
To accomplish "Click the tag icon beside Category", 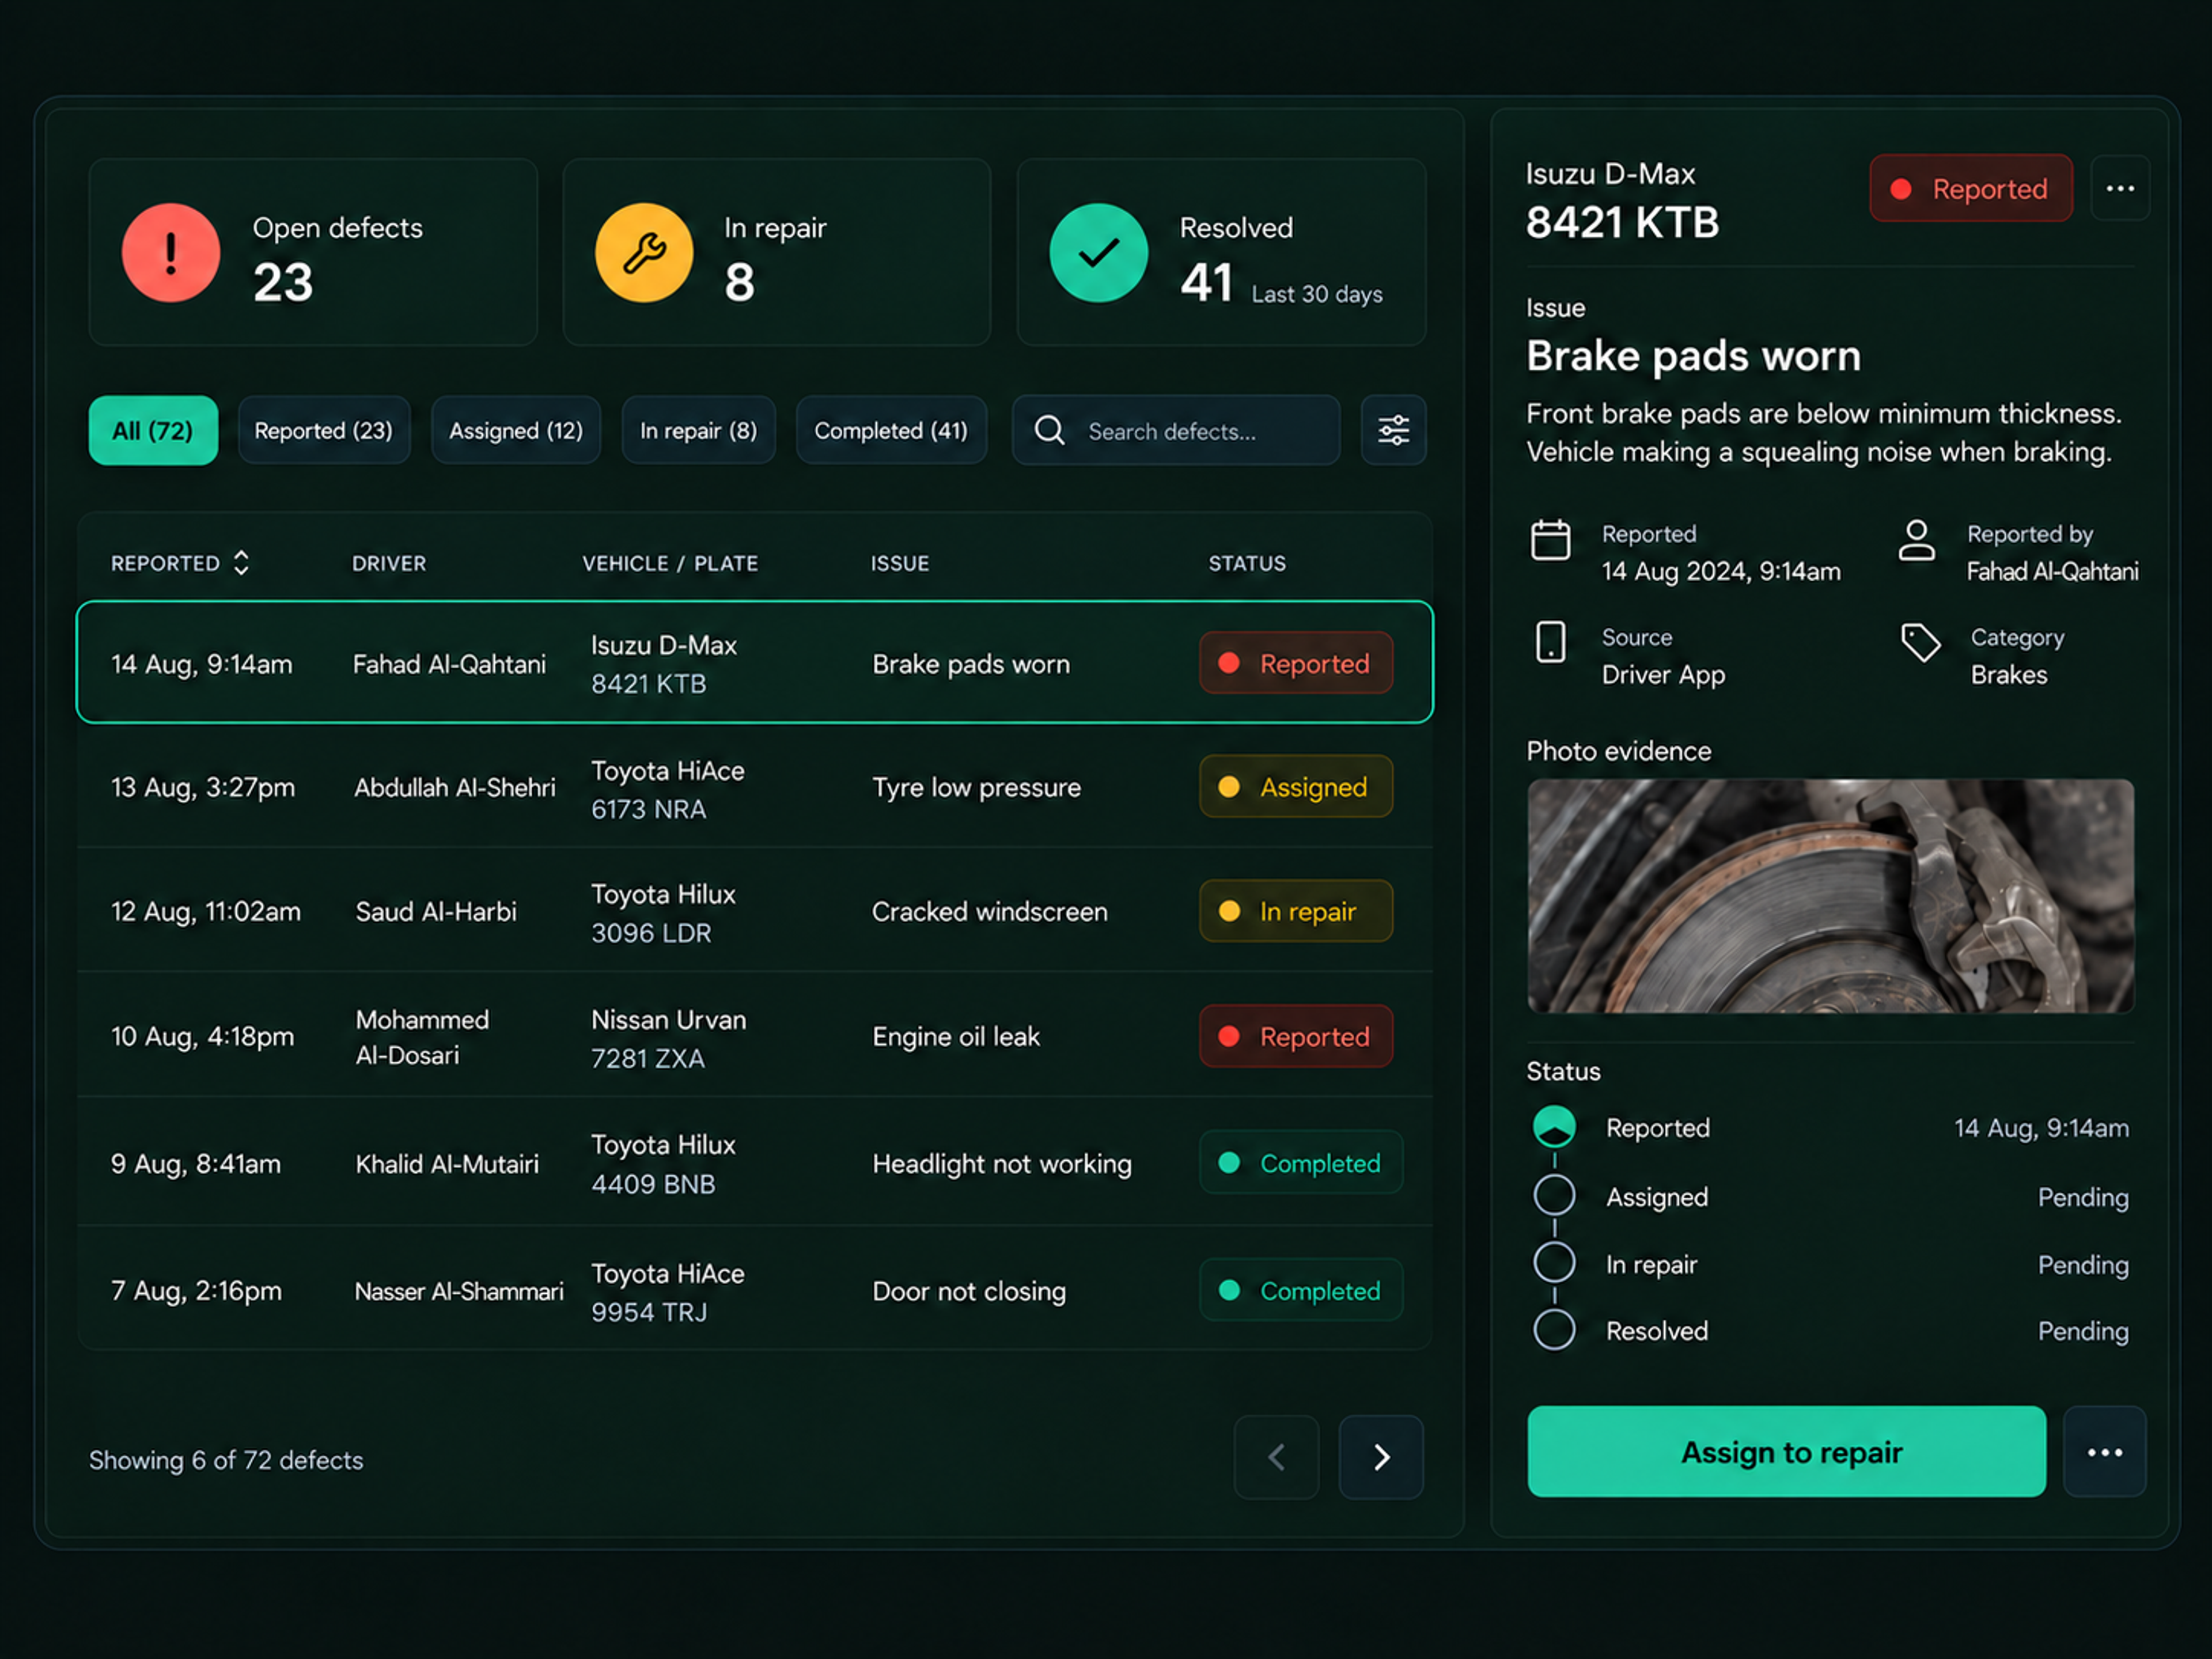I will click(1920, 643).
